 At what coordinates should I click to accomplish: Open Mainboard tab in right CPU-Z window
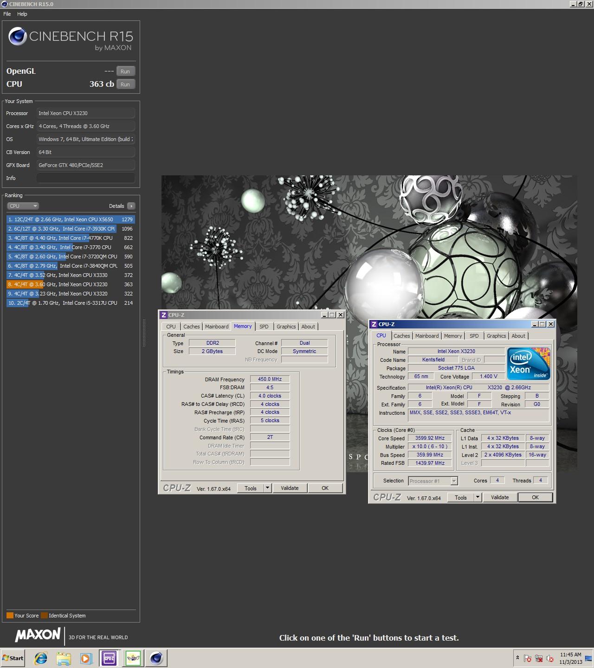[427, 336]
